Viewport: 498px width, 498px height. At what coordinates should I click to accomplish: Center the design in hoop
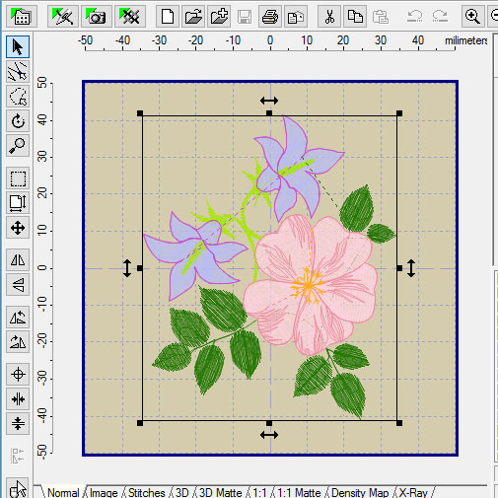coord(18,374)
